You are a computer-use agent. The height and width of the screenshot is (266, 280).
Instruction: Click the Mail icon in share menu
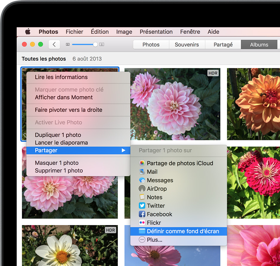point(142,172)
